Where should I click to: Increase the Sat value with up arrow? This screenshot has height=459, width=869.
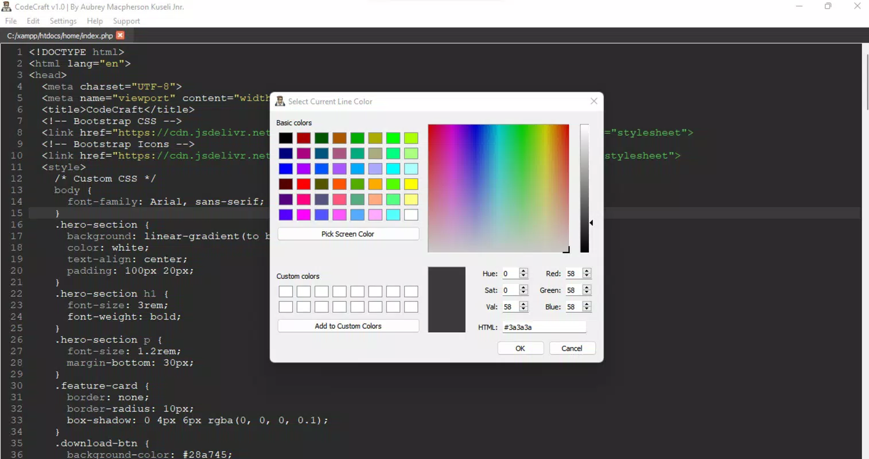point(523,287)
